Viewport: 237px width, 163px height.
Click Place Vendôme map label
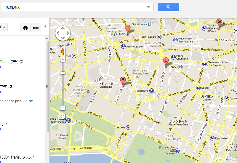(178, 122)
